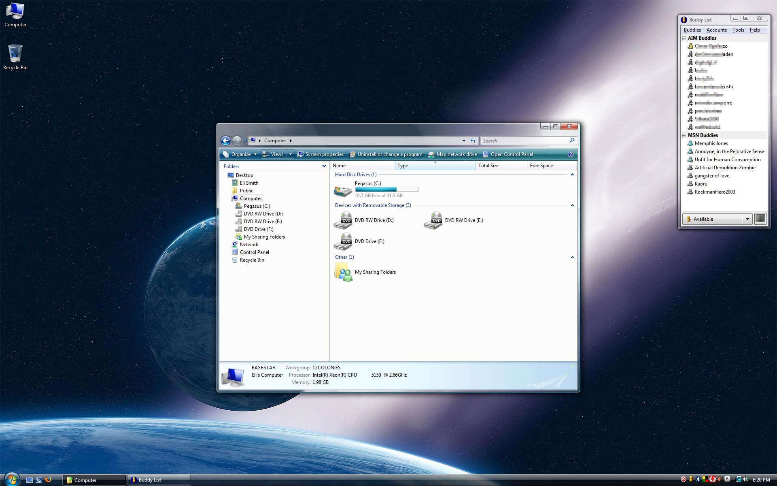777x486 pixels.
Task: Refresh the Computer address bar
Action: [473, 141]
